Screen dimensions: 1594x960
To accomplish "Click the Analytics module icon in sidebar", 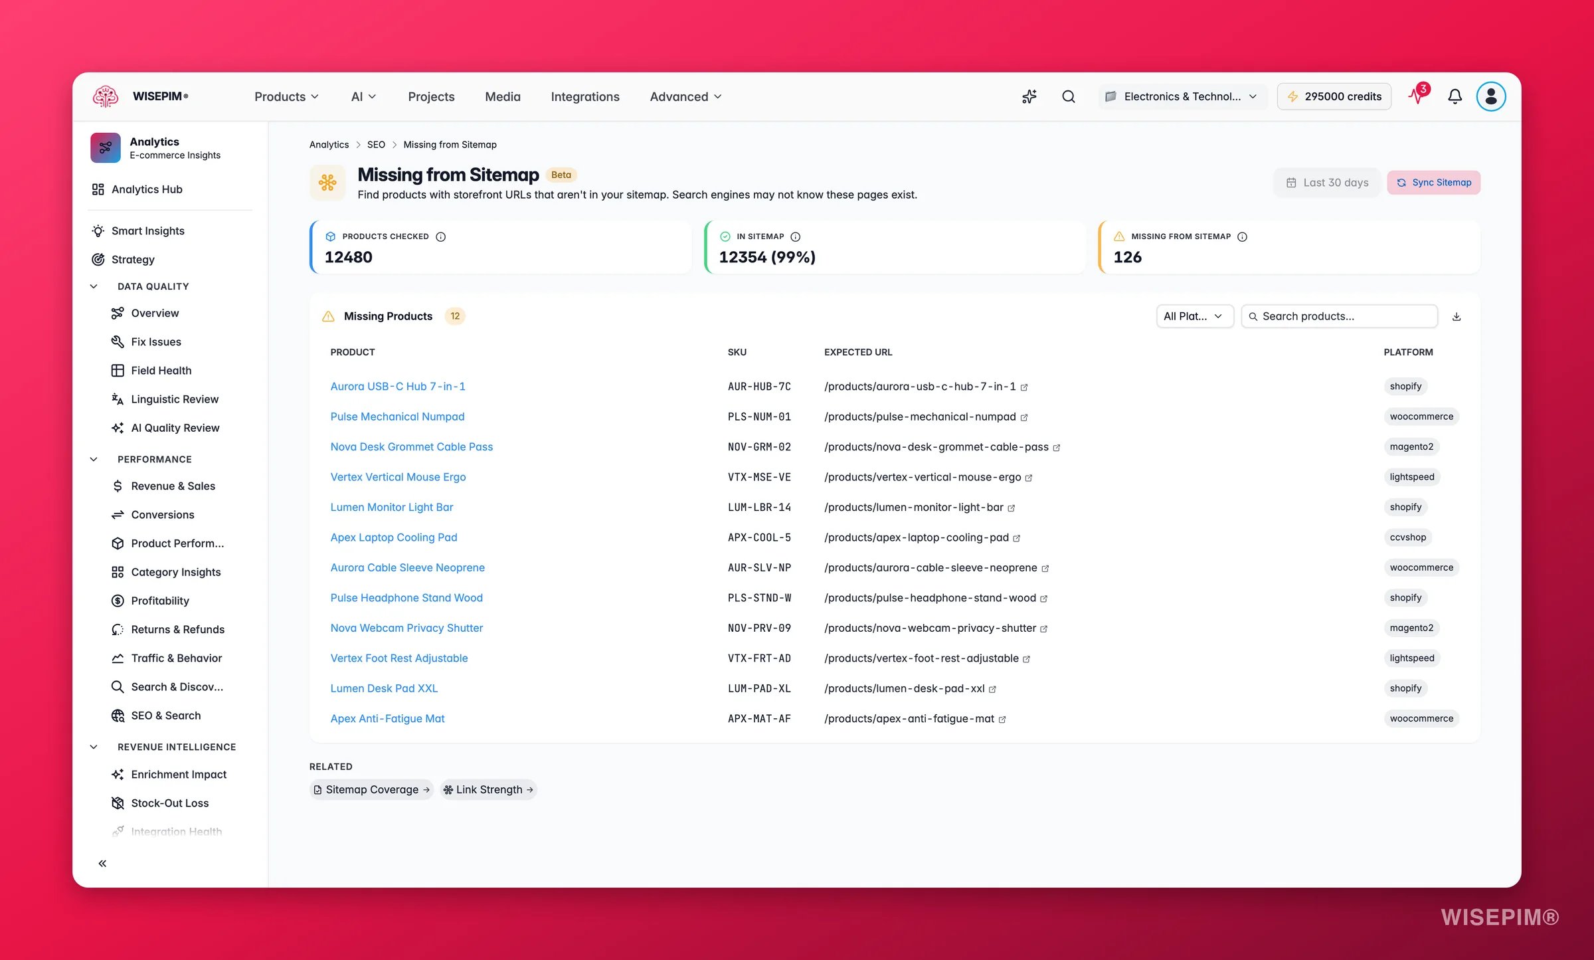I will pos(106,147).
